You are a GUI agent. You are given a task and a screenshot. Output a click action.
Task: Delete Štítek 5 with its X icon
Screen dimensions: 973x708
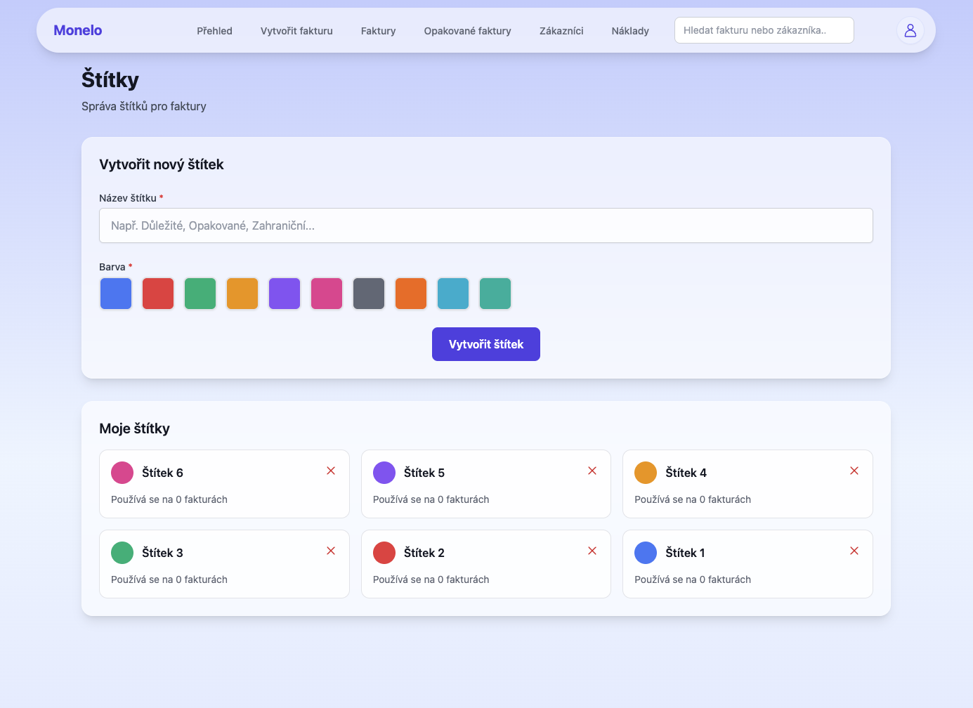pos(592,471)
